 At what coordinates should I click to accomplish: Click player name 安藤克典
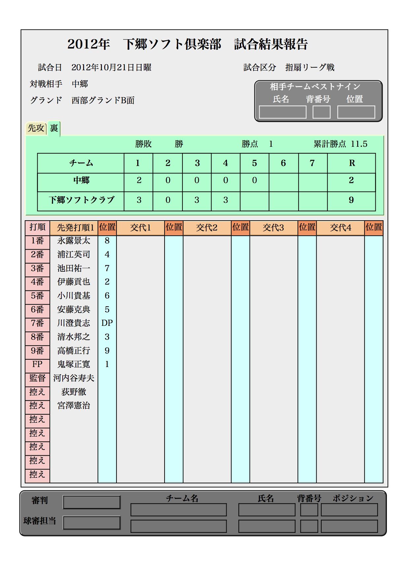click(74, 310)
